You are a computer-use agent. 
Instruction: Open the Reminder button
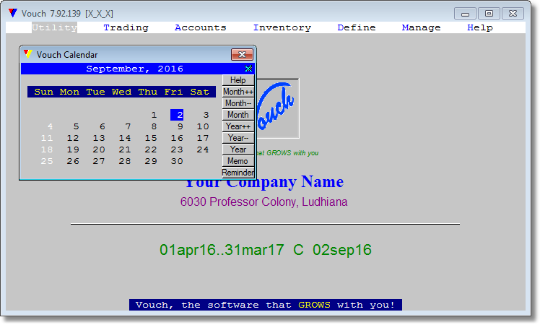(x=238, y=173)
